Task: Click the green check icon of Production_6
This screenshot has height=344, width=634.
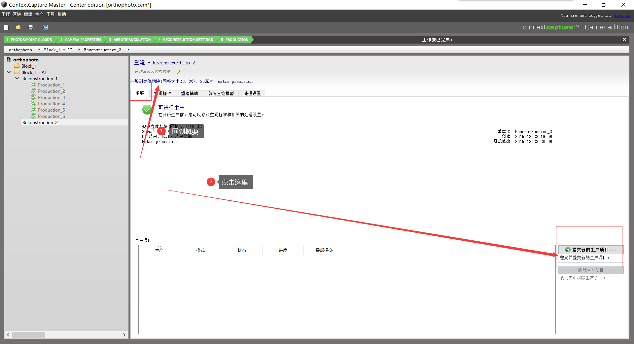Action: pos(33,116)
